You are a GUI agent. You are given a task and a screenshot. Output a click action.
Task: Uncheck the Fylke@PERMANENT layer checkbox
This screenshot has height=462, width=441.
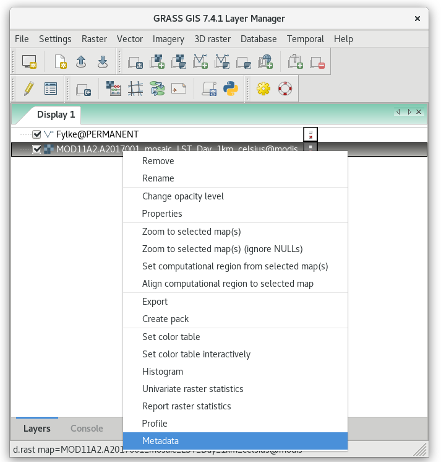(36, 134)
